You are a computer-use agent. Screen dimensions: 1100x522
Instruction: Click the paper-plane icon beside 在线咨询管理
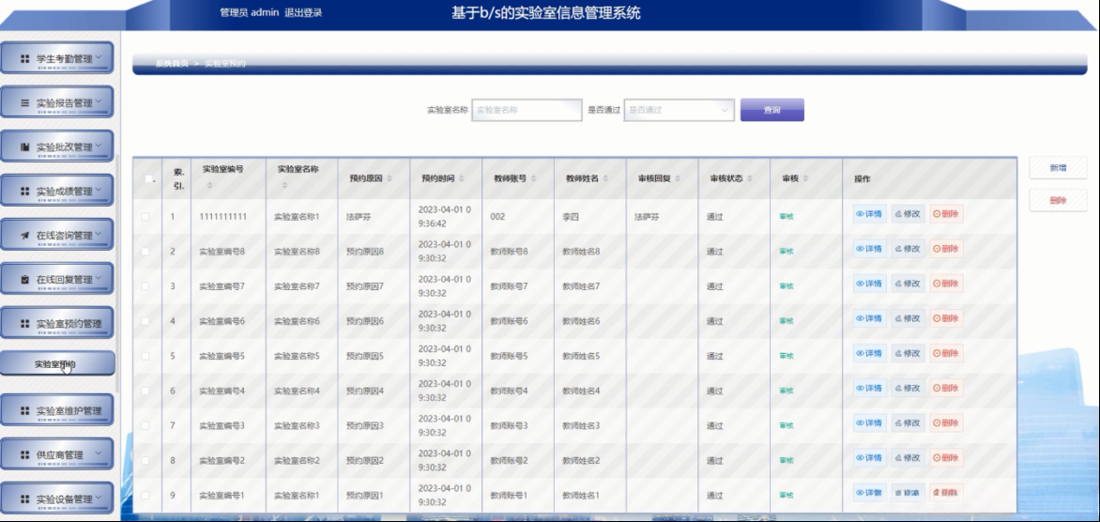point(24,236)
